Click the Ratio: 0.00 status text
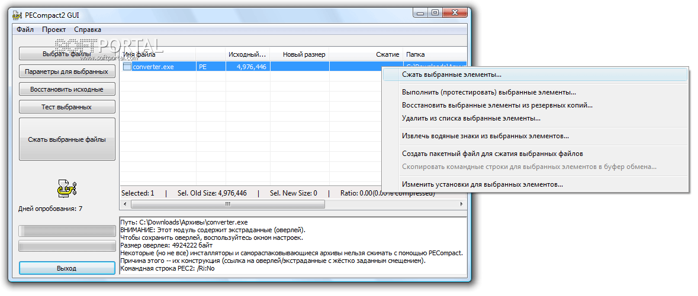Viewport: 698px width, 296px height. pyautogui.click(x=387, y=193)
